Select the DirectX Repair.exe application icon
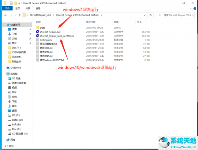Image resolution: width=198 pixels, height=150 pixels. [x=38, y=32]
